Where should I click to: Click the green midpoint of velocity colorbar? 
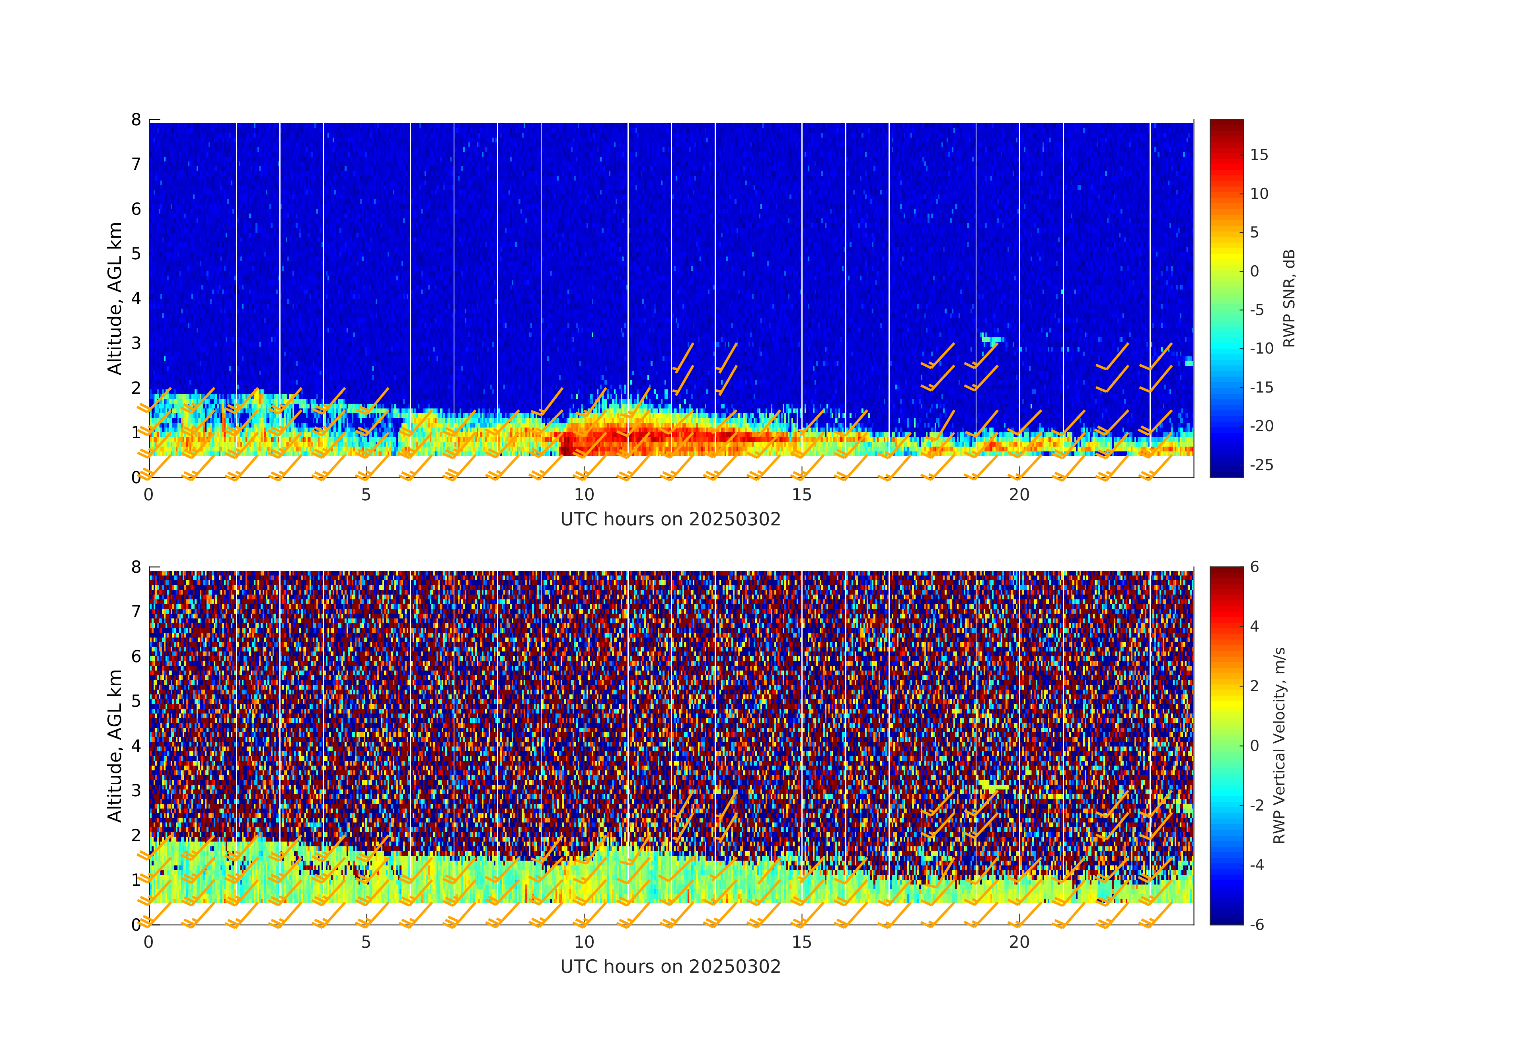point(1226,746)
